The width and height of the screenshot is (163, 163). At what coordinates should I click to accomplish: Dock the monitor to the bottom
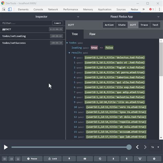point(18,159)
